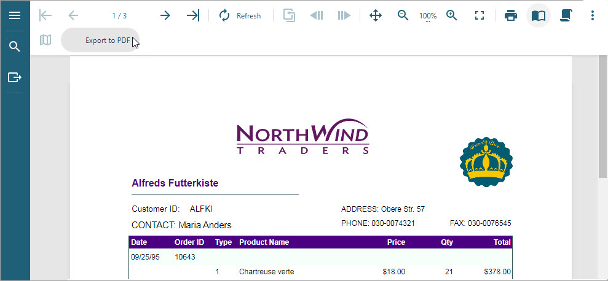Viewport: 608px width, 281px height.
Task: Click the Chartreuse verte product cell
Action: pyautogui.click(x=266, y=272)
